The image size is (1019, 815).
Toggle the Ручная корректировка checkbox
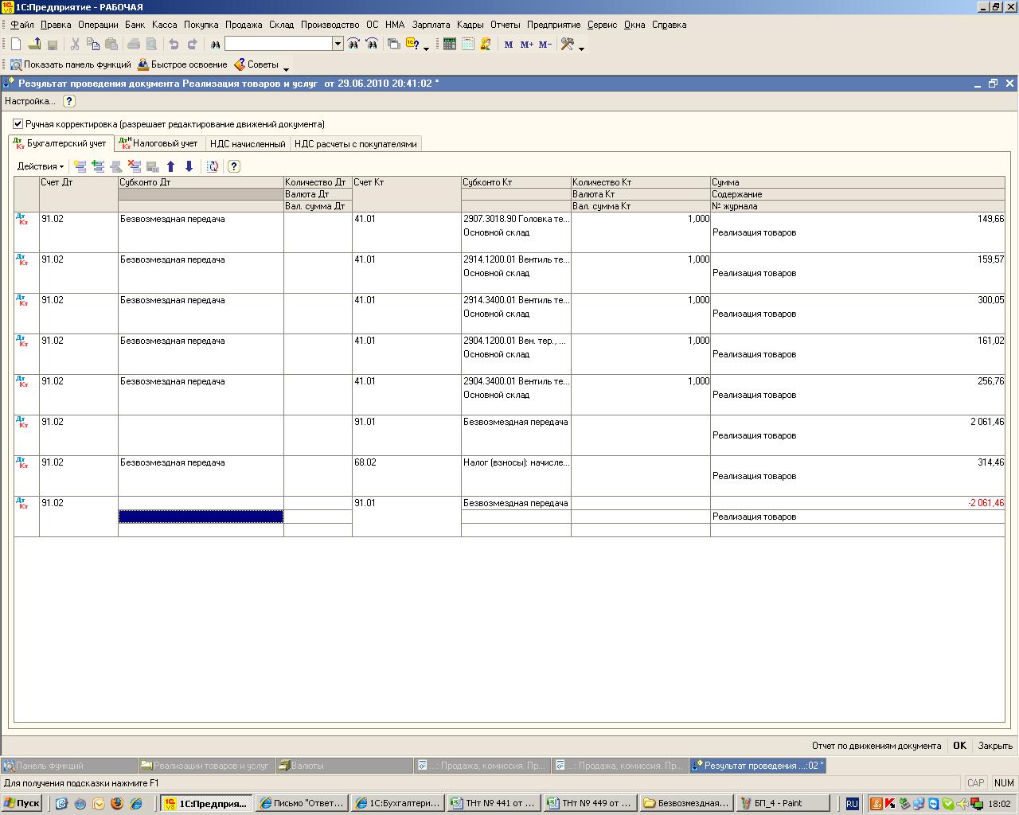click(18, 124)
